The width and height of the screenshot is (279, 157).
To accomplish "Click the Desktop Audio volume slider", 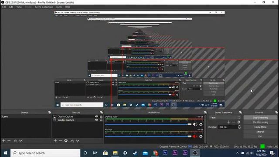I will click(148, 124).
